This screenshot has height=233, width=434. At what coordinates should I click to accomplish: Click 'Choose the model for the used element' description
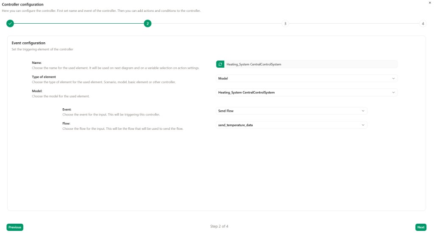click(61, 96)
